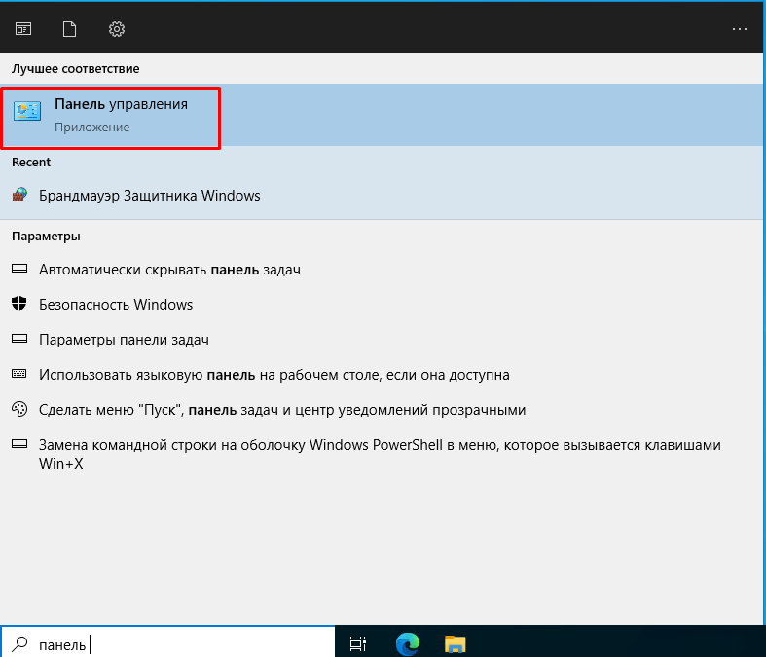
Task: Select the Documents filter icon
Action: (x=69, y=29)
